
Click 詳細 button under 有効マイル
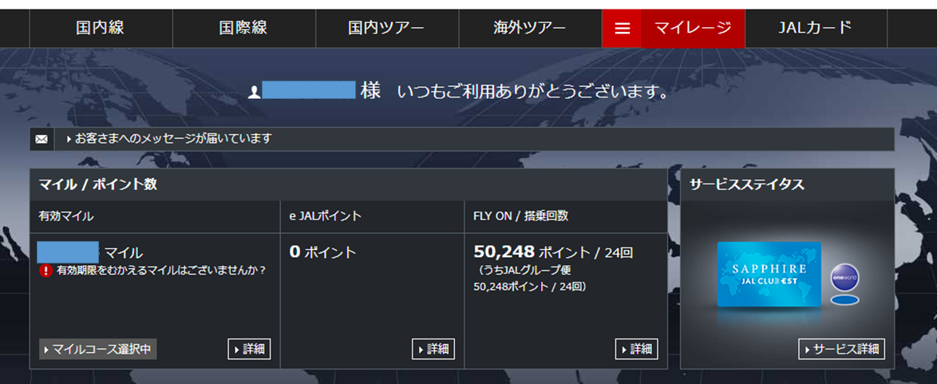(x=249, y=350)
